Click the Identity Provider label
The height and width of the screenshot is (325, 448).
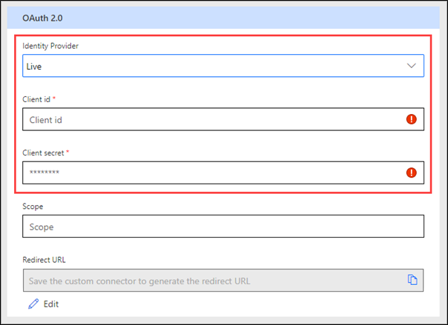[x=50, y=46]
